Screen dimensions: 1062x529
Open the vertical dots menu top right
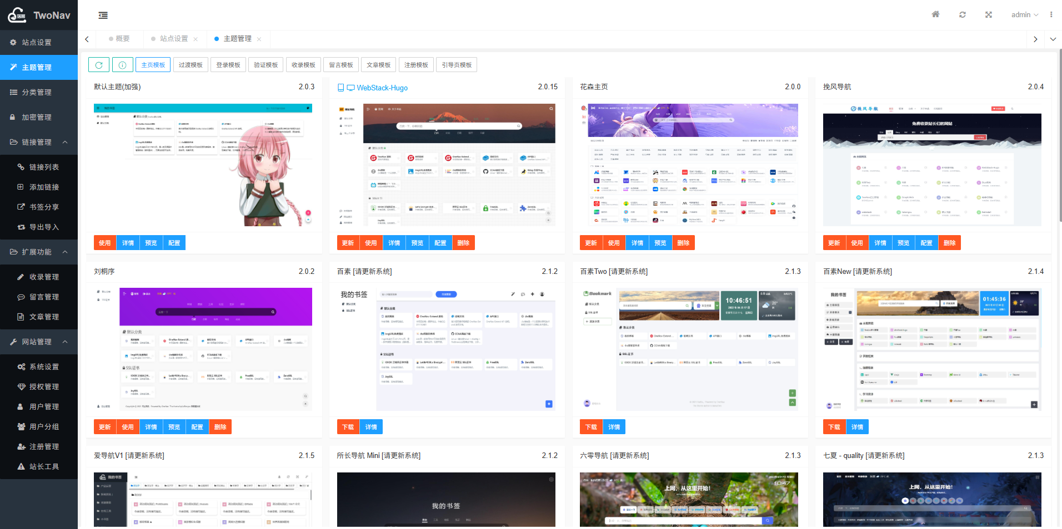pos(1051,14)
